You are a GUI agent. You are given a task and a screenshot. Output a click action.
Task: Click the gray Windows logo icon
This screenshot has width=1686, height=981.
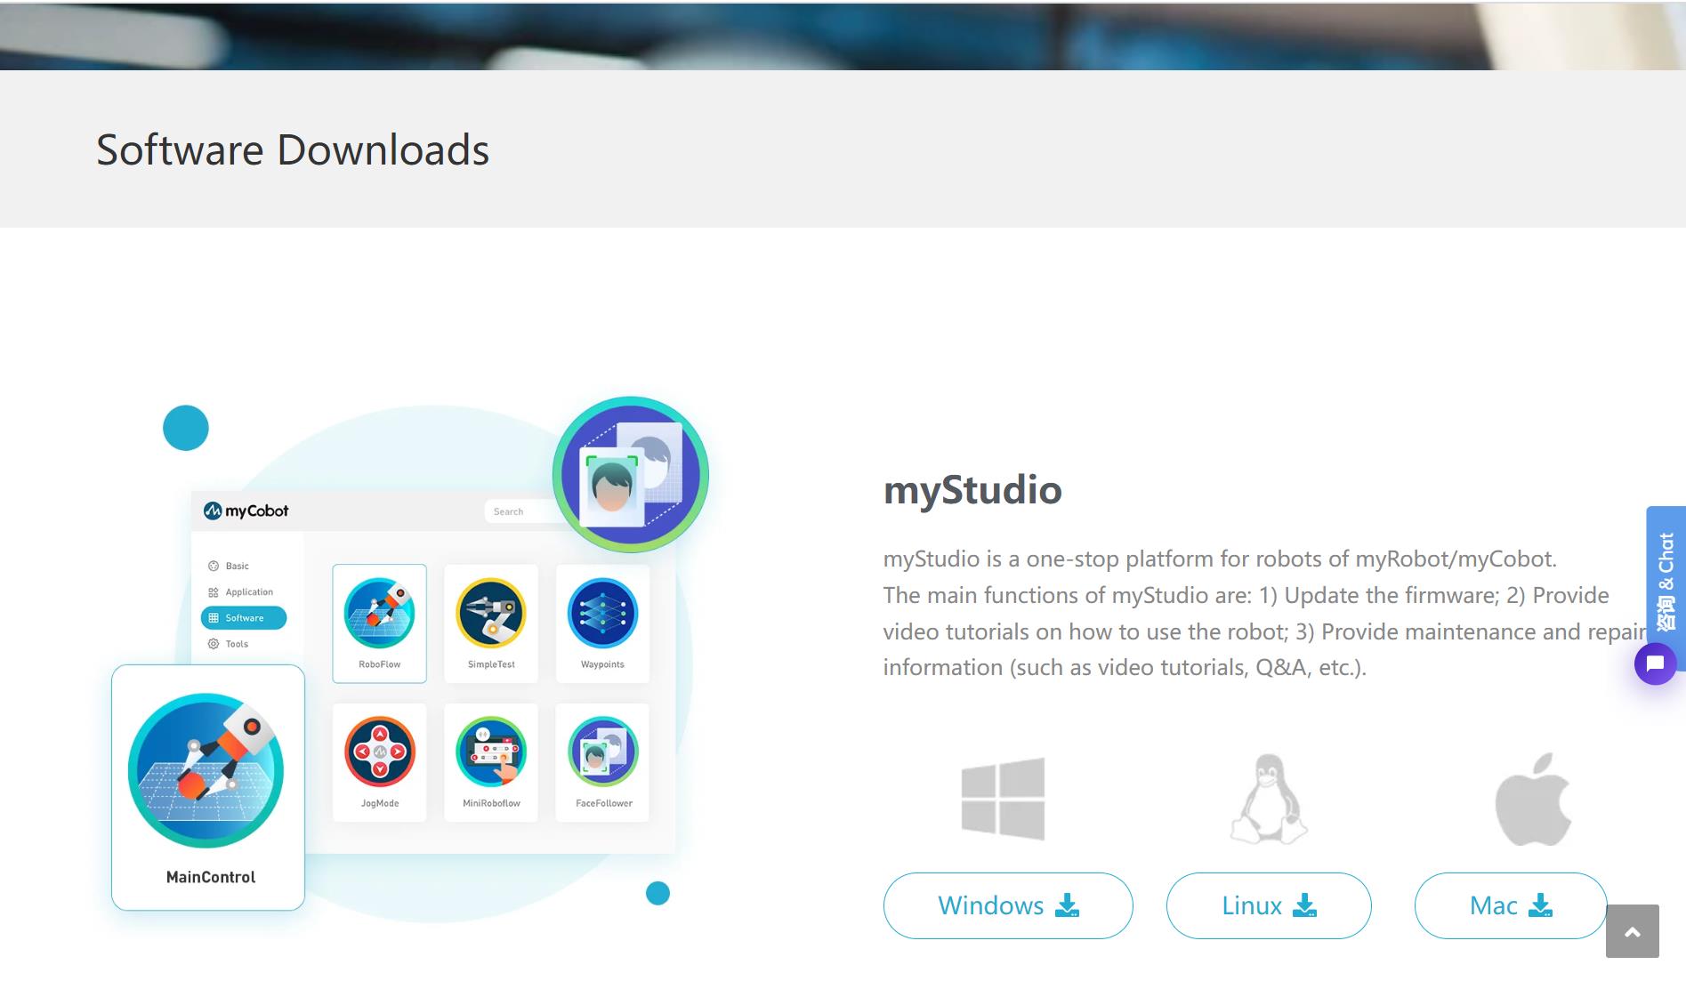pyautogui.click(x=1003, y=799)
